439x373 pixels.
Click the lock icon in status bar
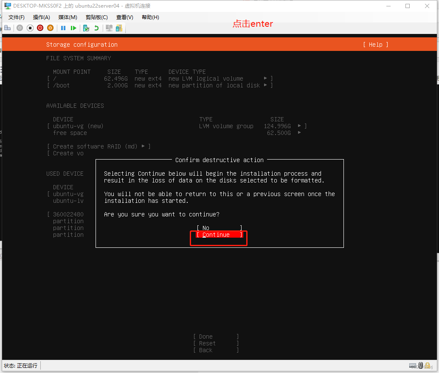click(x=428, y=365)
